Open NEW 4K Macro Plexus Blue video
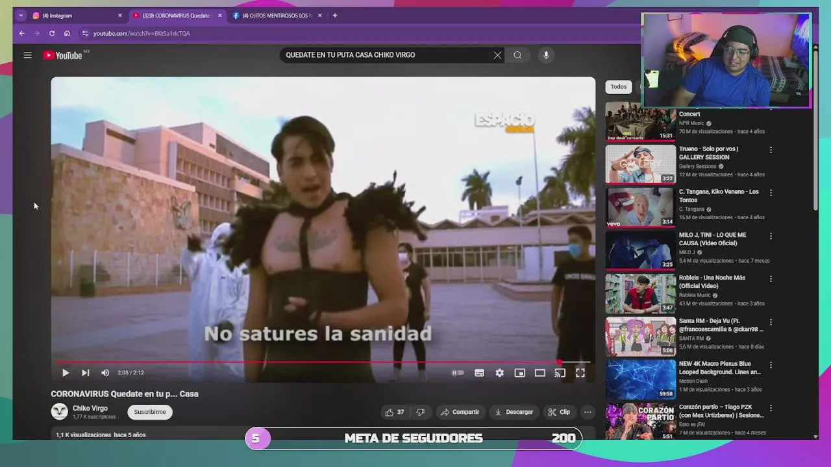This screenshot has height=467, width=831. tap(720, 368)
